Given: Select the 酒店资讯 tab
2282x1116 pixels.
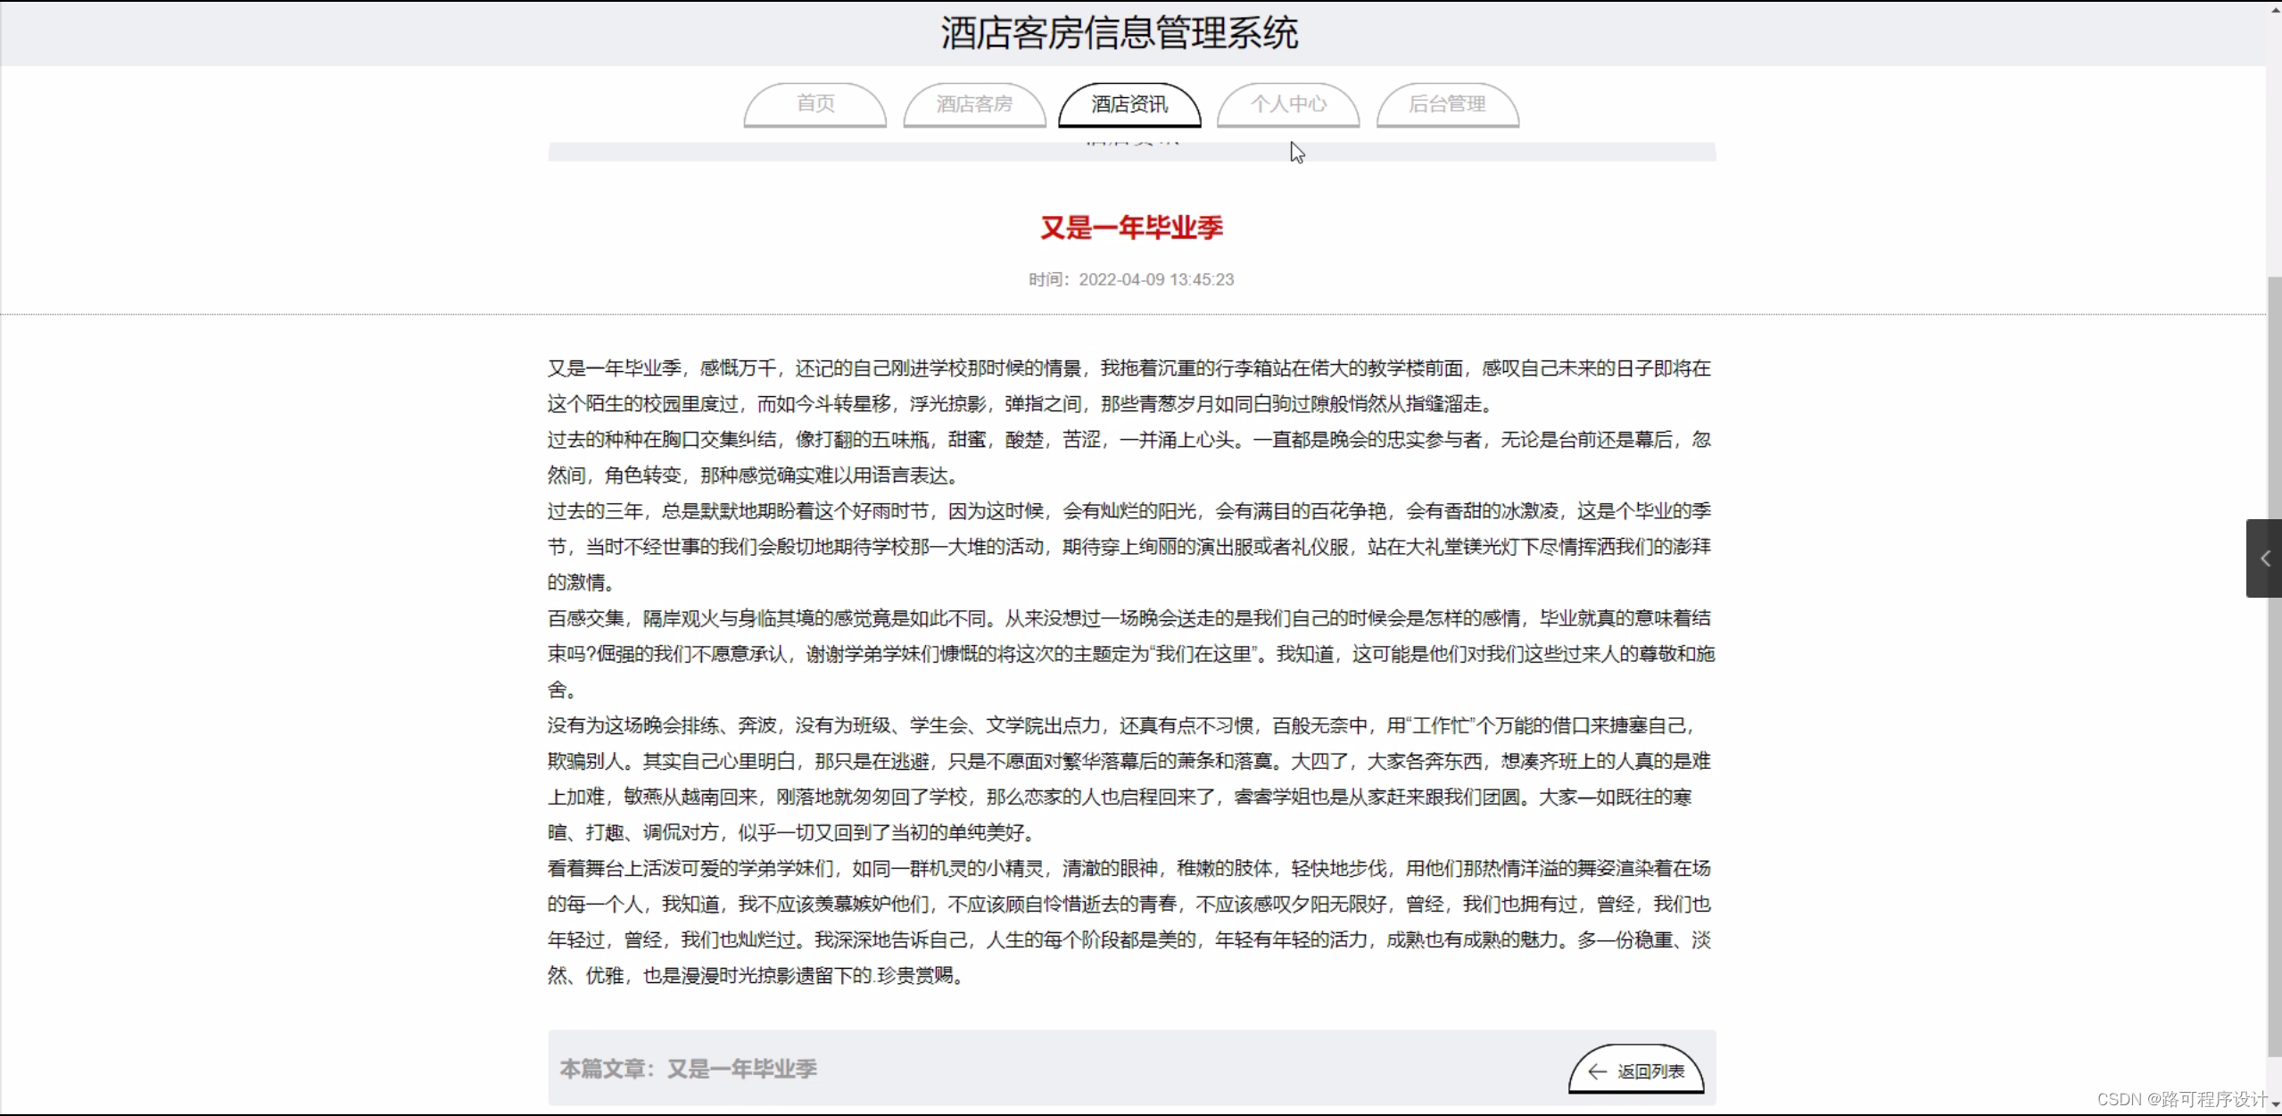Looking at the screenshot, I should 1129,104.
